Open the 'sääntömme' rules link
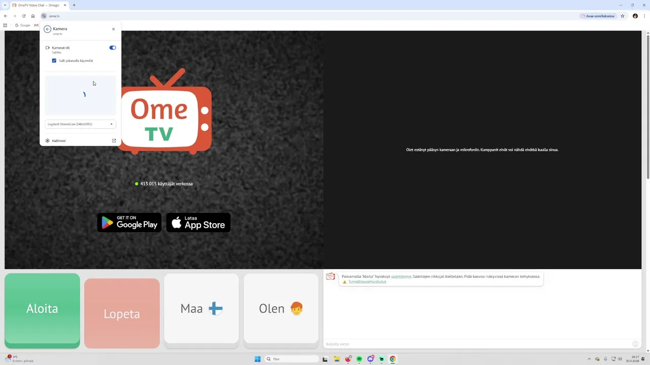The image size is (650, 365). (x=401, y=277)
